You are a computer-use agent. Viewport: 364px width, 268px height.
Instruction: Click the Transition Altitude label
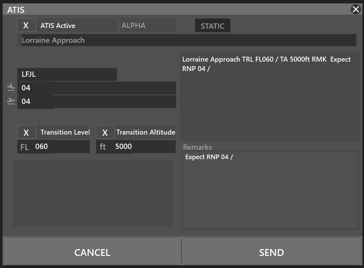tap(145, 132)
